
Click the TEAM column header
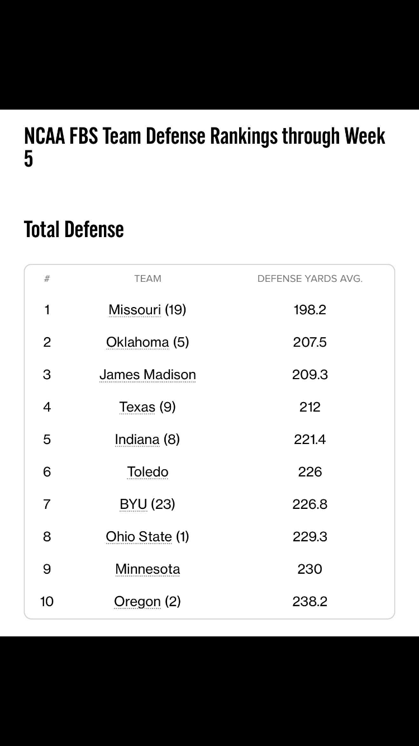pos(147,278)
